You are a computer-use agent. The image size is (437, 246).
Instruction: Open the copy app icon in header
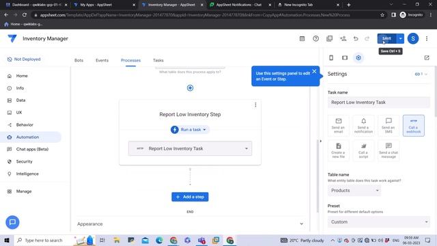(x=329, y=38)
